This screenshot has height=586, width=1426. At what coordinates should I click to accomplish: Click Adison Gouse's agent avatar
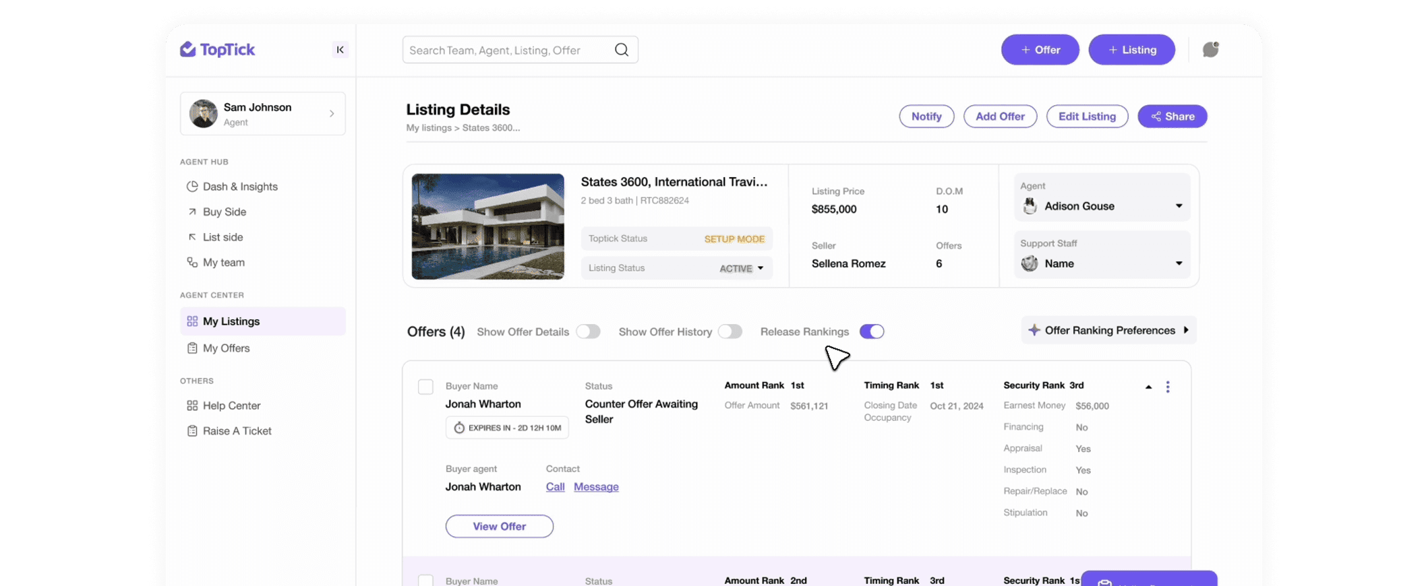(x=1030, y=206)
